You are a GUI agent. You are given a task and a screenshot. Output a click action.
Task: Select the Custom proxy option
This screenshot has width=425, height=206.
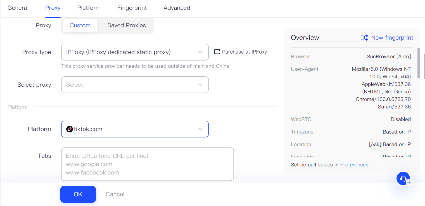pos(80,25)
